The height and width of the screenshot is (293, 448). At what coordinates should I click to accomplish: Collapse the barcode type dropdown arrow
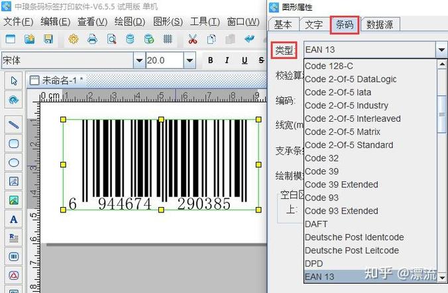441,50
